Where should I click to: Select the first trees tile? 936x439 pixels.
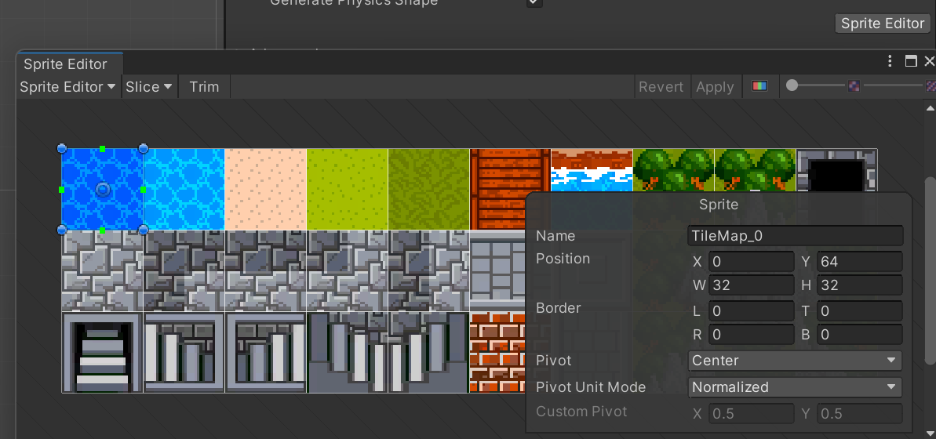[673, 170]
